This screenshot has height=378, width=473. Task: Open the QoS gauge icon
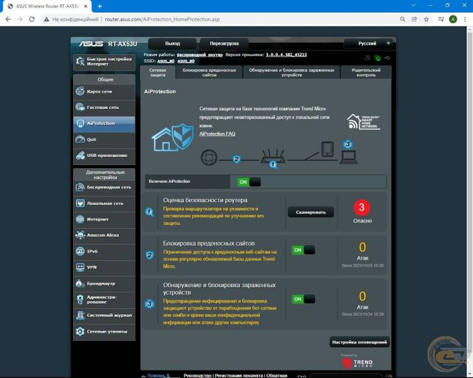[80, 139]
